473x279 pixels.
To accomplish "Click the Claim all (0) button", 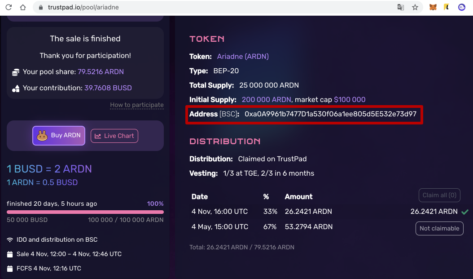I will point(439,195).
